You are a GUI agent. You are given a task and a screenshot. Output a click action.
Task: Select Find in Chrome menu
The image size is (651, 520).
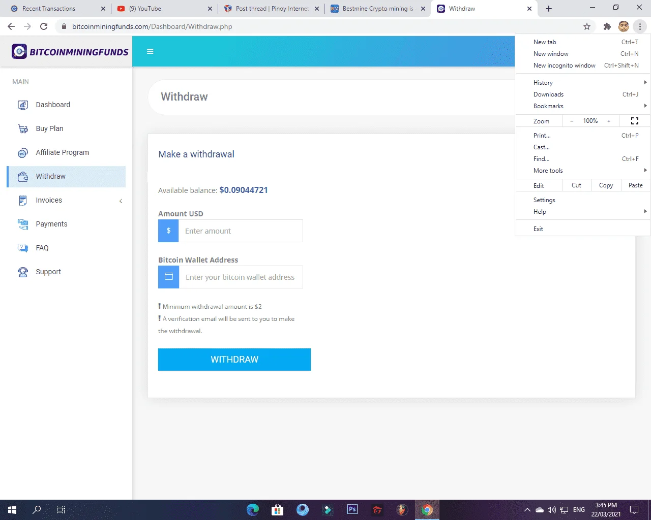tap(583, 159)
